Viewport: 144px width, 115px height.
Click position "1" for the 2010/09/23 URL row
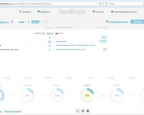[x=50, y=45]
